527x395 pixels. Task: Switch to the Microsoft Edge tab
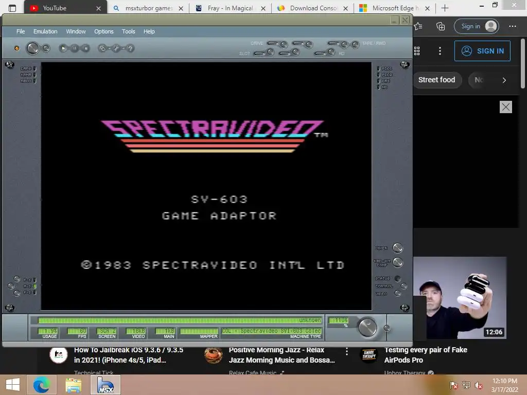395,8
